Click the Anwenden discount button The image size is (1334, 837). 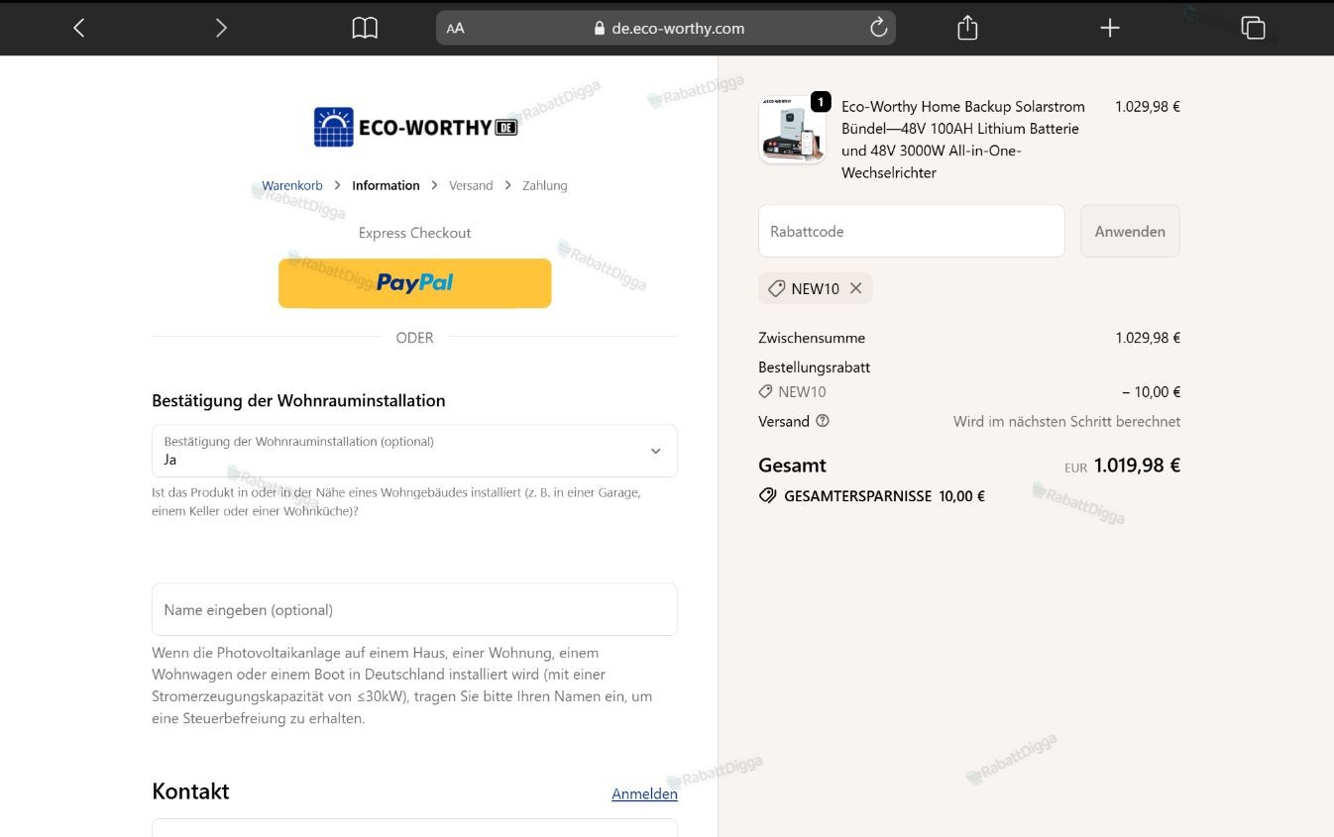pyautogui.click(x=1130, y=231)
